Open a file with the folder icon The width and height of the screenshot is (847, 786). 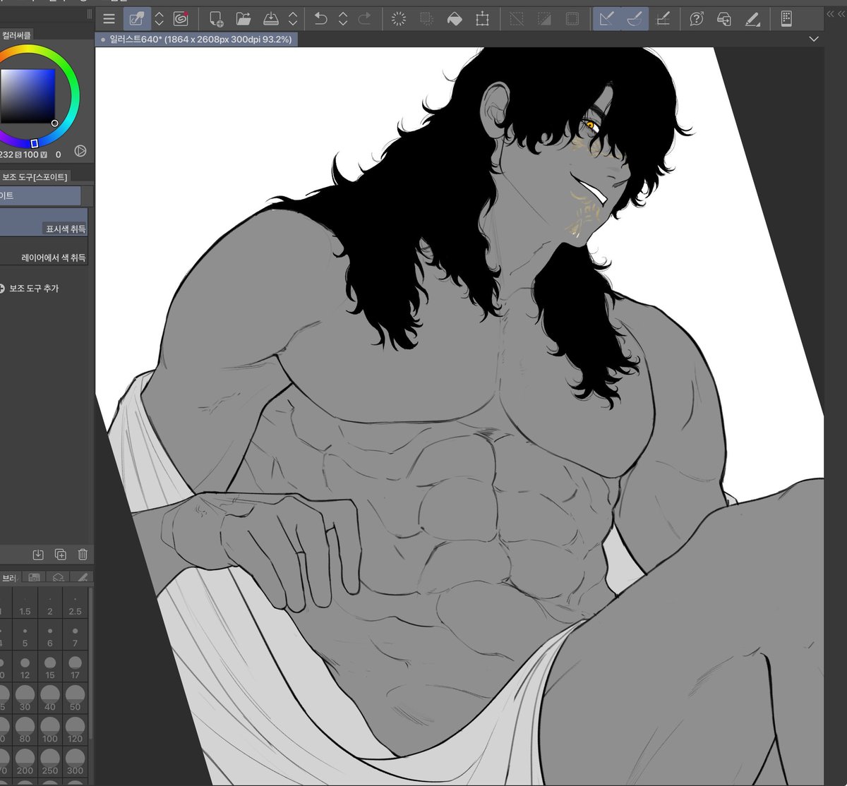point(244,19)
